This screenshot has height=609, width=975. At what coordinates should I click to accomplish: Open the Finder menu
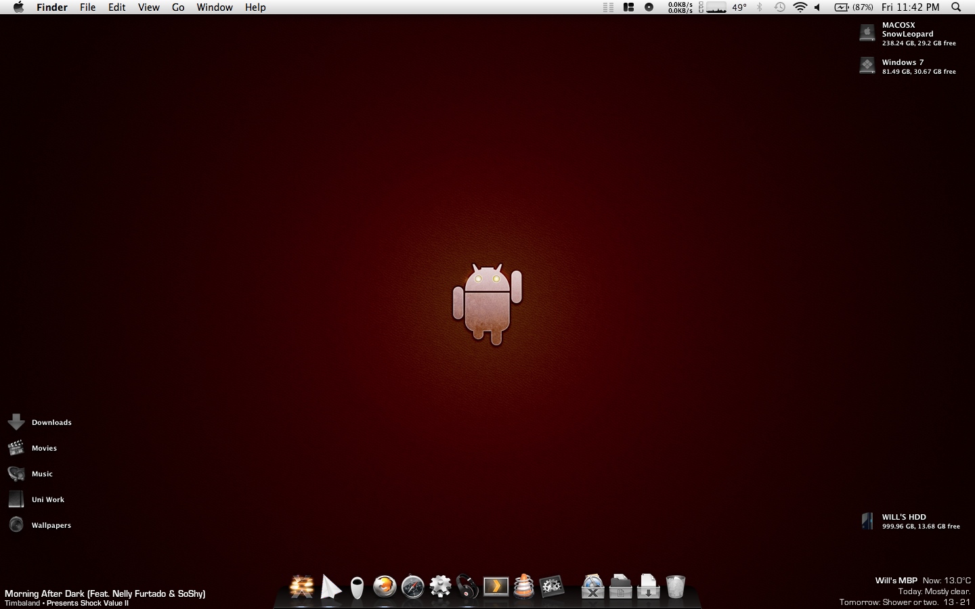[x=52, y=7]
